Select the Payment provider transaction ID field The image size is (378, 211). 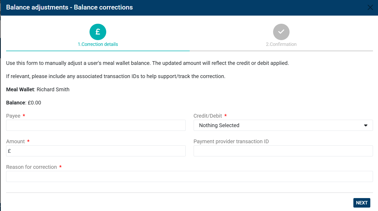[x=283, y=151]
